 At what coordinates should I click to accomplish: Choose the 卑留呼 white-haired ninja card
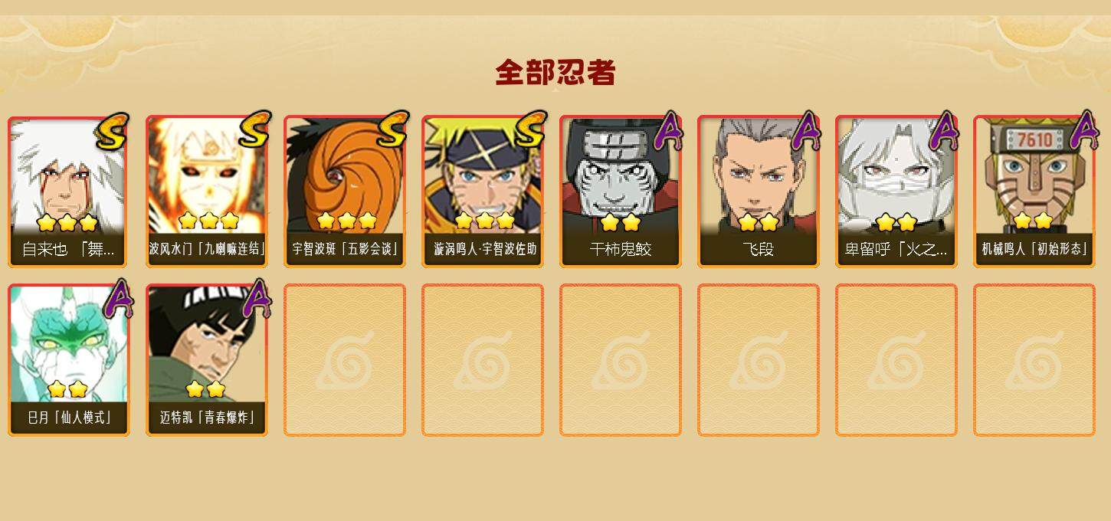click(896, 192)
